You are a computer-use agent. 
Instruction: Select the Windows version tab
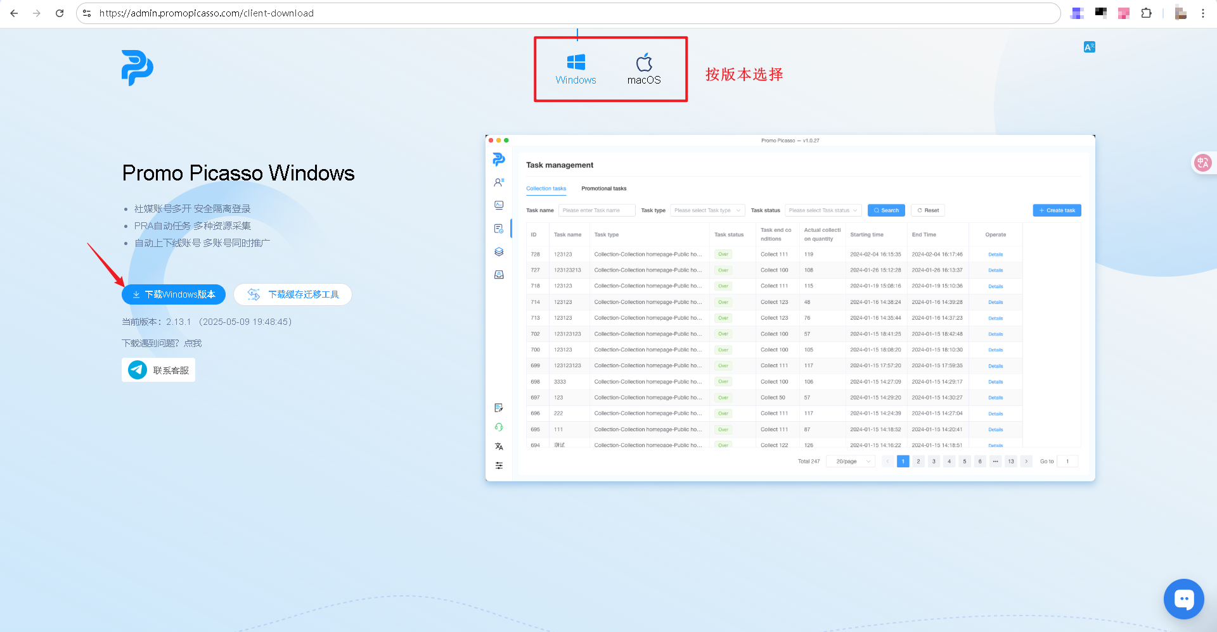pyautogui.click(x=576, y=69)
